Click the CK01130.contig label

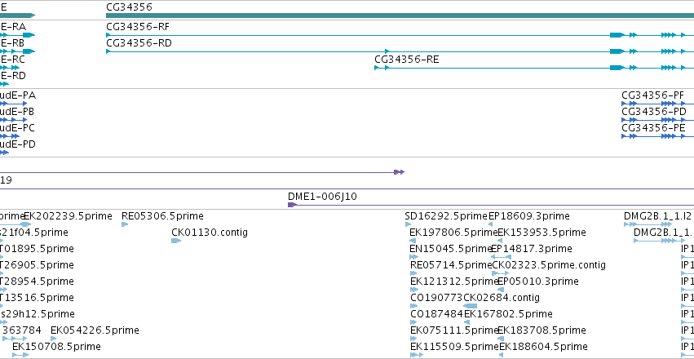tap(210, 233)
